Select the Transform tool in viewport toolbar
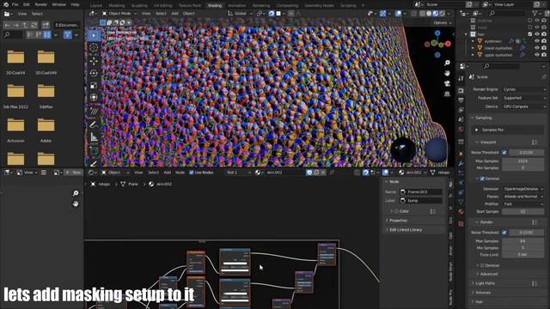The width and height of the screenshot is (550, 309). (94, 97)
